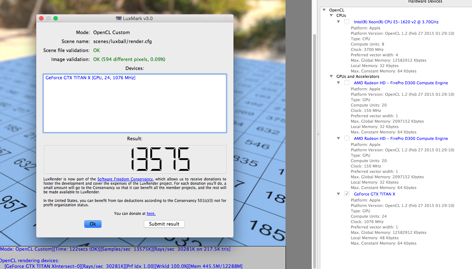Click the result display showing 13575
472x269 pixels.
(x=135, y=159)
